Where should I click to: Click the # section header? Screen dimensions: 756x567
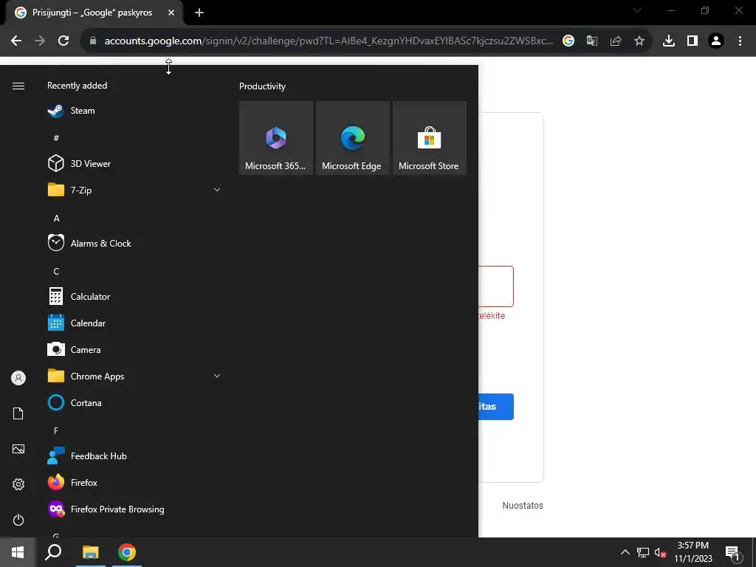coord(56,138)
